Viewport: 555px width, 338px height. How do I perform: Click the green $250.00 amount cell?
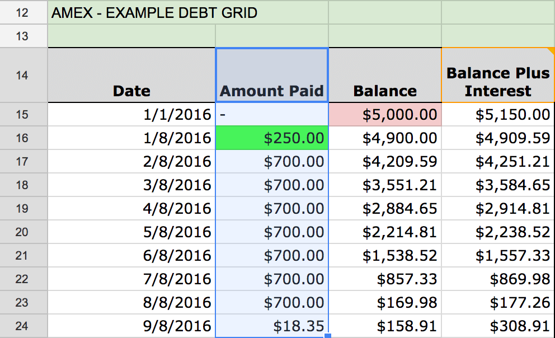[x=272, y=138]
